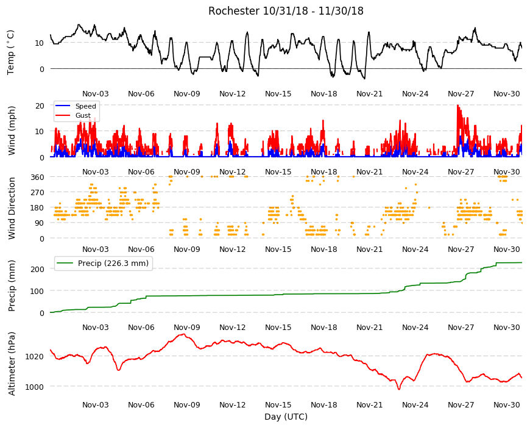Click the Wind (mph) y-axis label
This screenshot has height=427, width=530.
[x=12, y=131]
